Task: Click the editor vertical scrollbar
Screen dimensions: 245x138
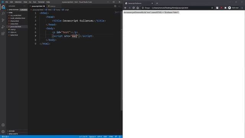Action: [x=122, y=61]
